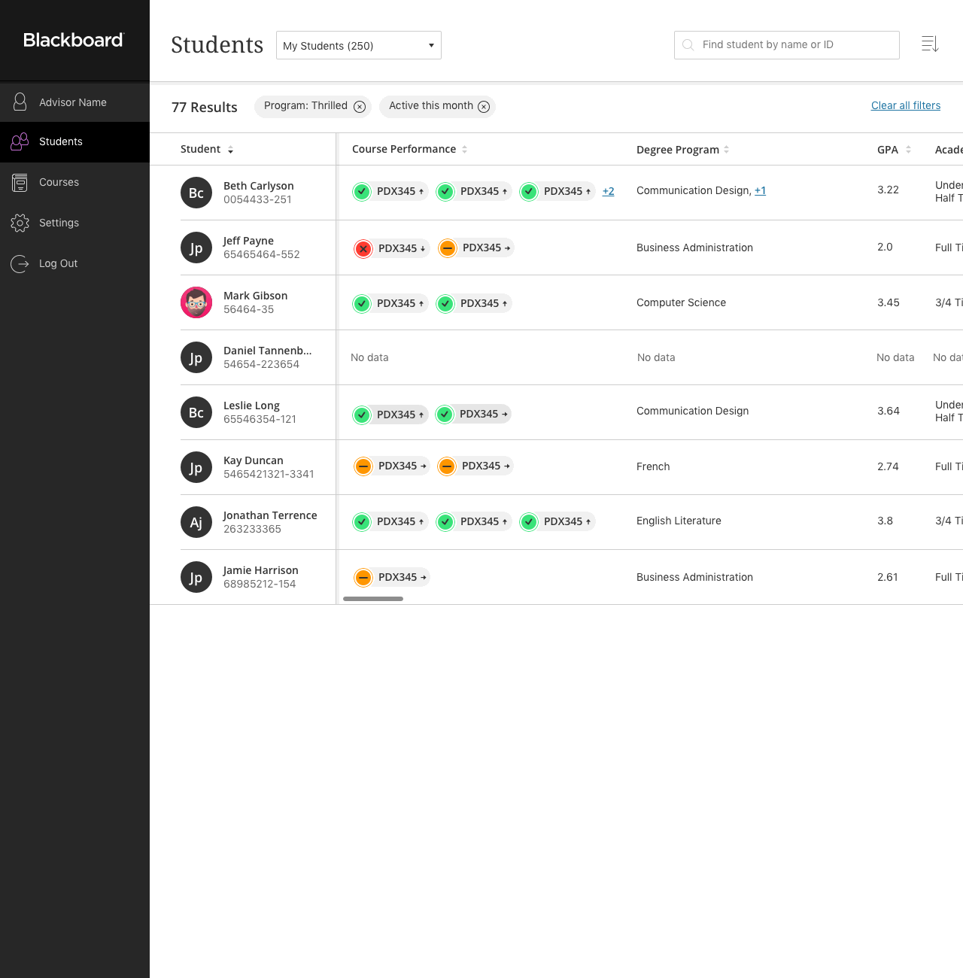The width and height of the screenshot is (963, 978).
Task: Open Settings in the sidebar
Action: 59,223
